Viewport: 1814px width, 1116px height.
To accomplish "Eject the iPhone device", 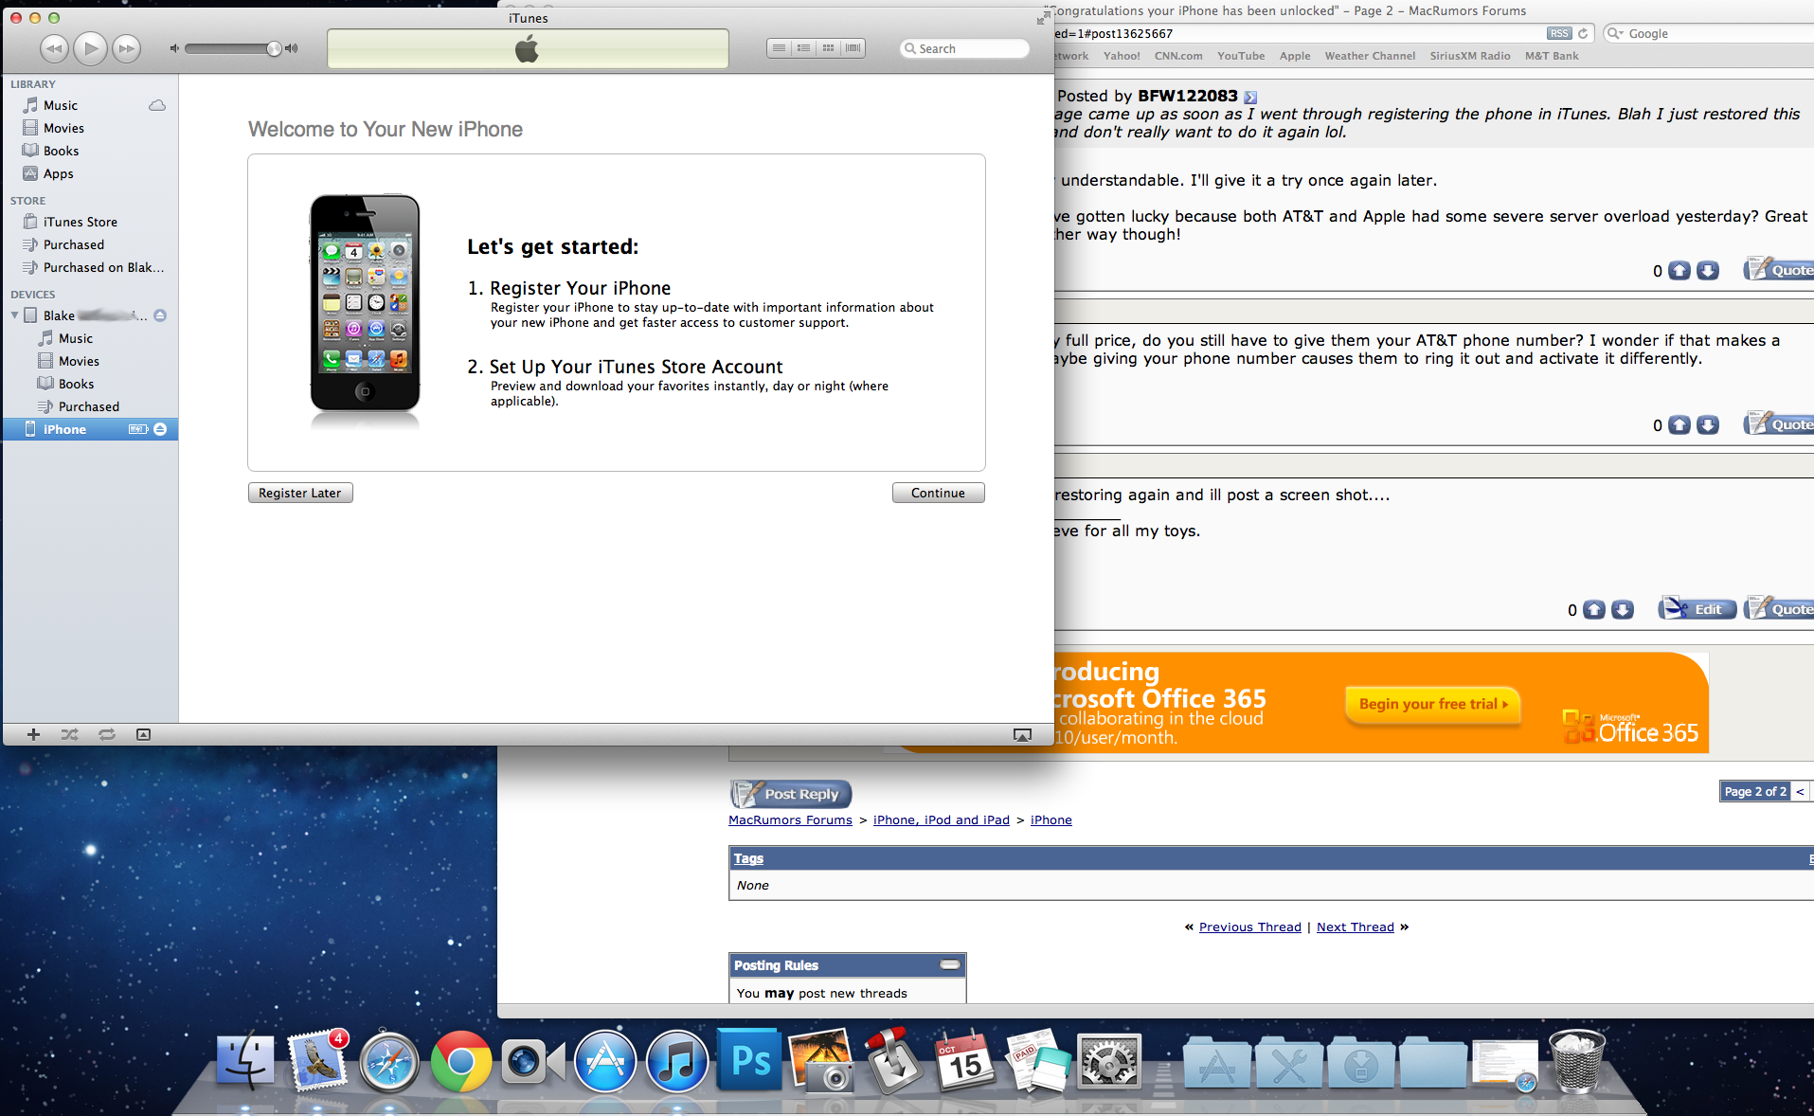I will click(160, 429).
